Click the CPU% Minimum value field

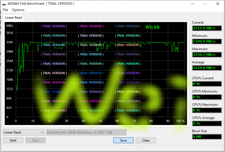[207, 97]
